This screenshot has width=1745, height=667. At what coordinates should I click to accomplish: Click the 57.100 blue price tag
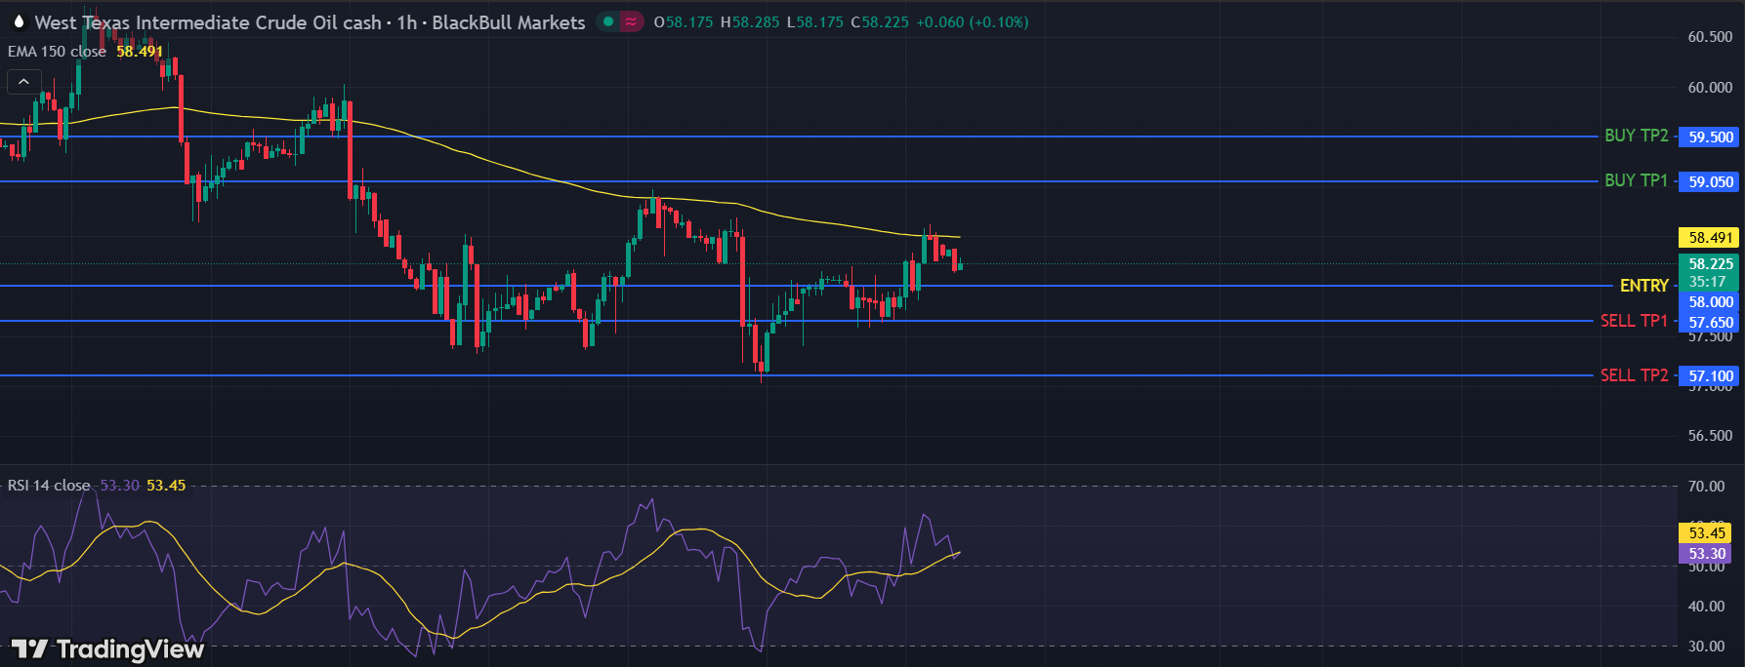point(1710,376)
